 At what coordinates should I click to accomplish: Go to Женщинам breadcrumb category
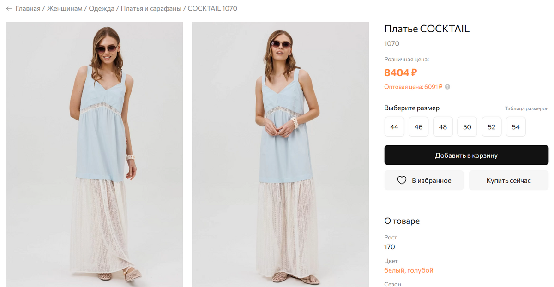pos(65,9)
